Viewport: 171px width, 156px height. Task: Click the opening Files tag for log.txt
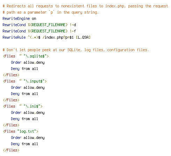pyautogui.click(x=21, y=131)
